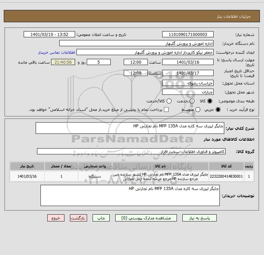Click مشاهده مدارک پیوستی (0) button

[146, 218]
